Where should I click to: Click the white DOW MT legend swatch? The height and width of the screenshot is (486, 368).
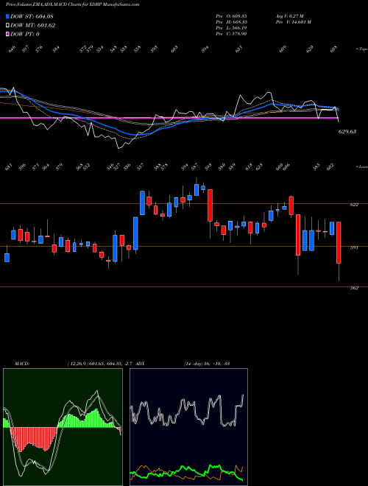(x=8, y=26)
